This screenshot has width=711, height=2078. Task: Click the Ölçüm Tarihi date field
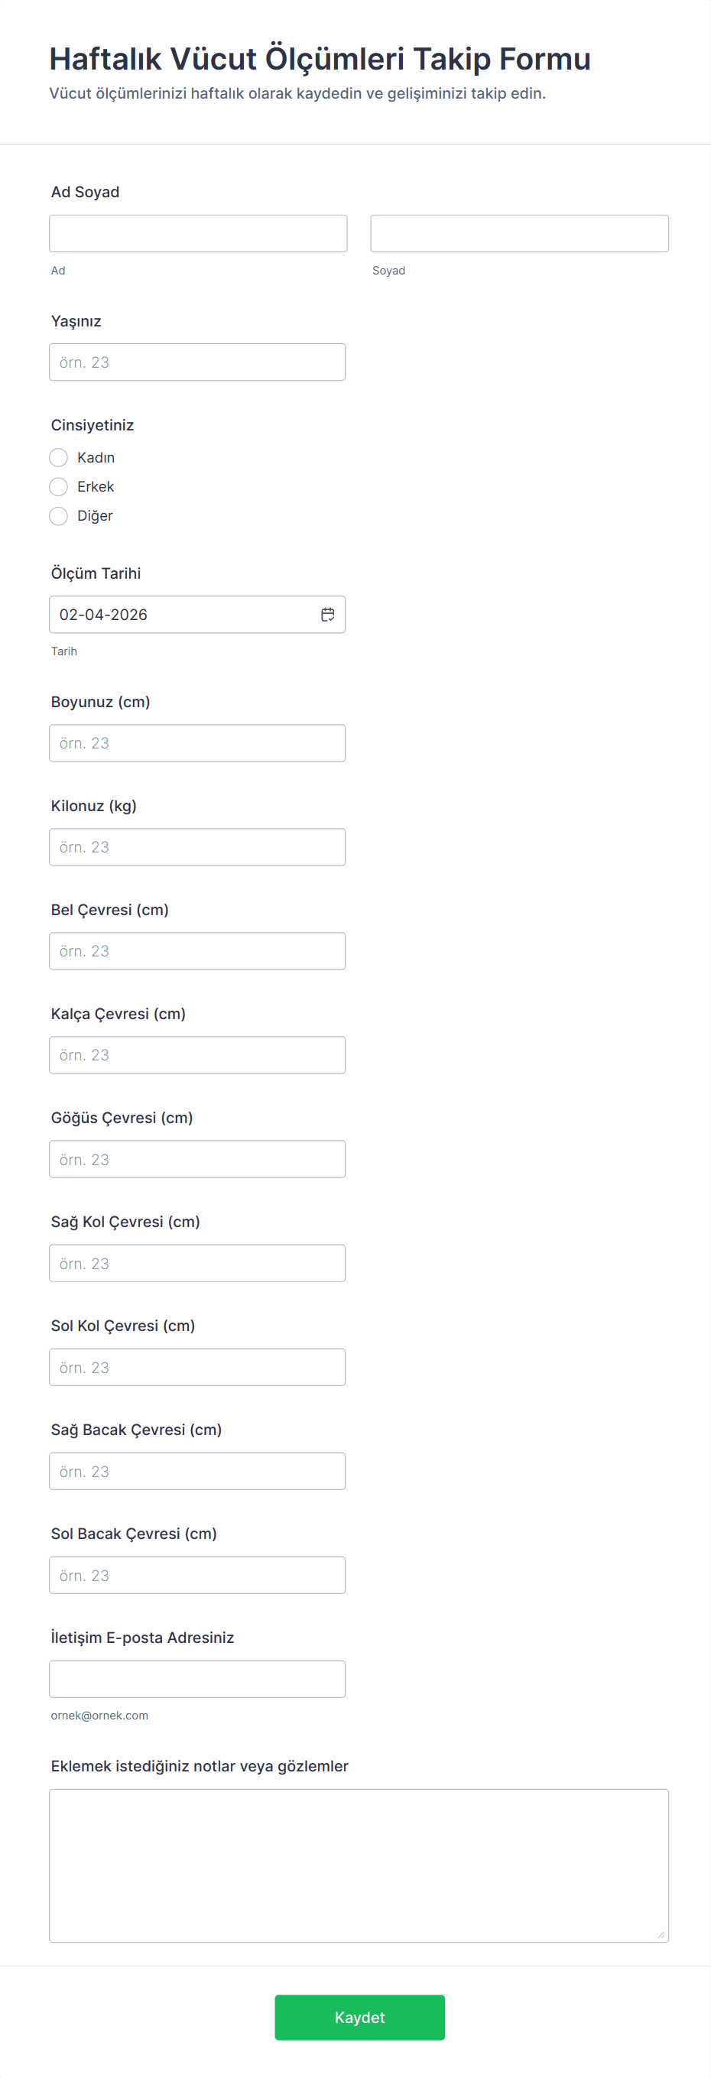tap(182, 615)
